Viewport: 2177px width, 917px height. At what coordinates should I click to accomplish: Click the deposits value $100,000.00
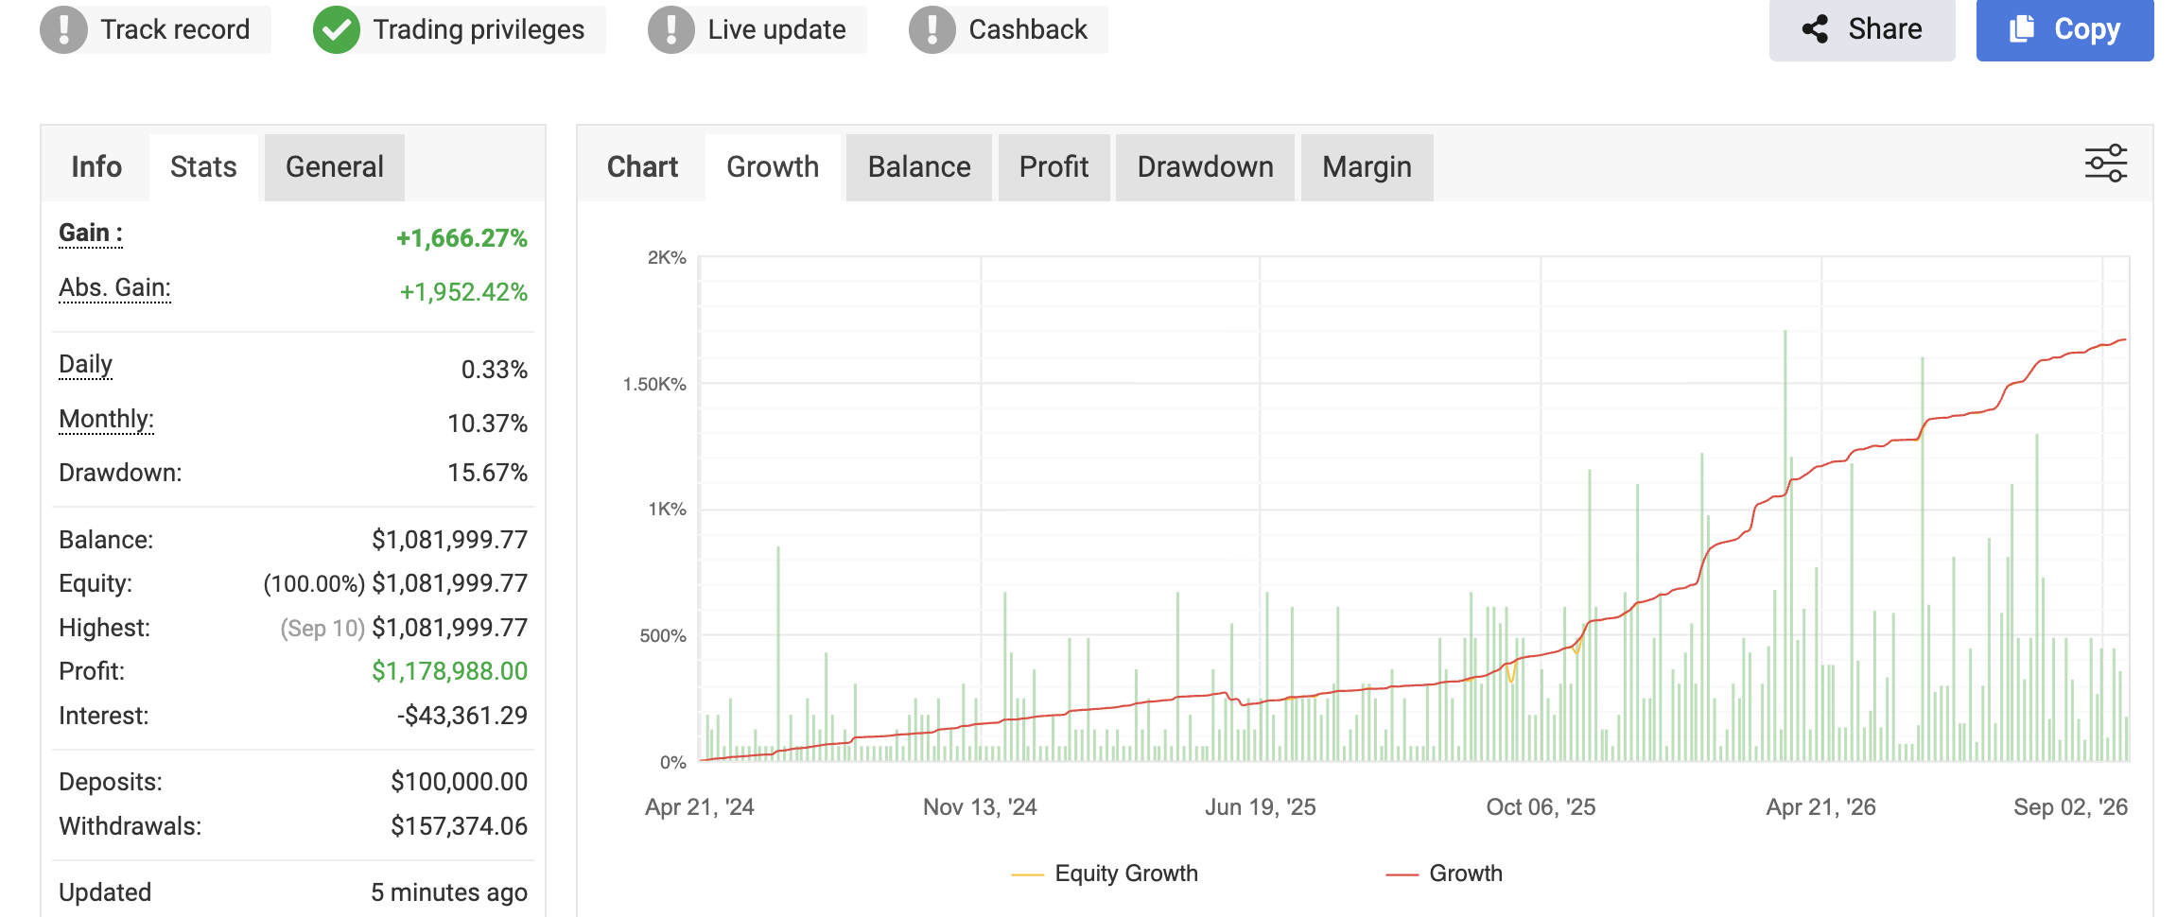[x=459, y=782]
